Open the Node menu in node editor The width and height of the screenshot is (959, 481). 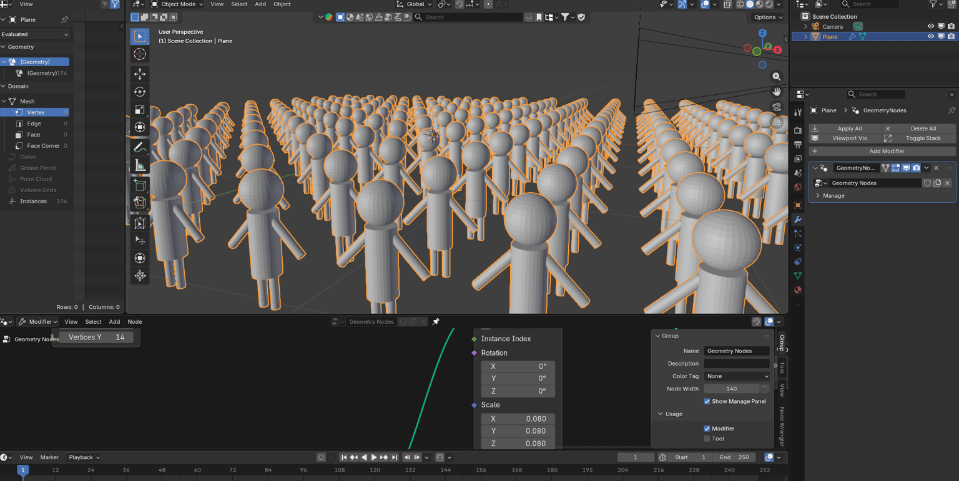coord(135,322)
